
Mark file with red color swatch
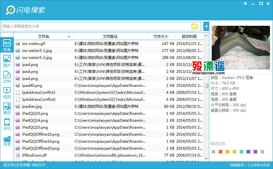pyautogui.click(x=221, y=152)
